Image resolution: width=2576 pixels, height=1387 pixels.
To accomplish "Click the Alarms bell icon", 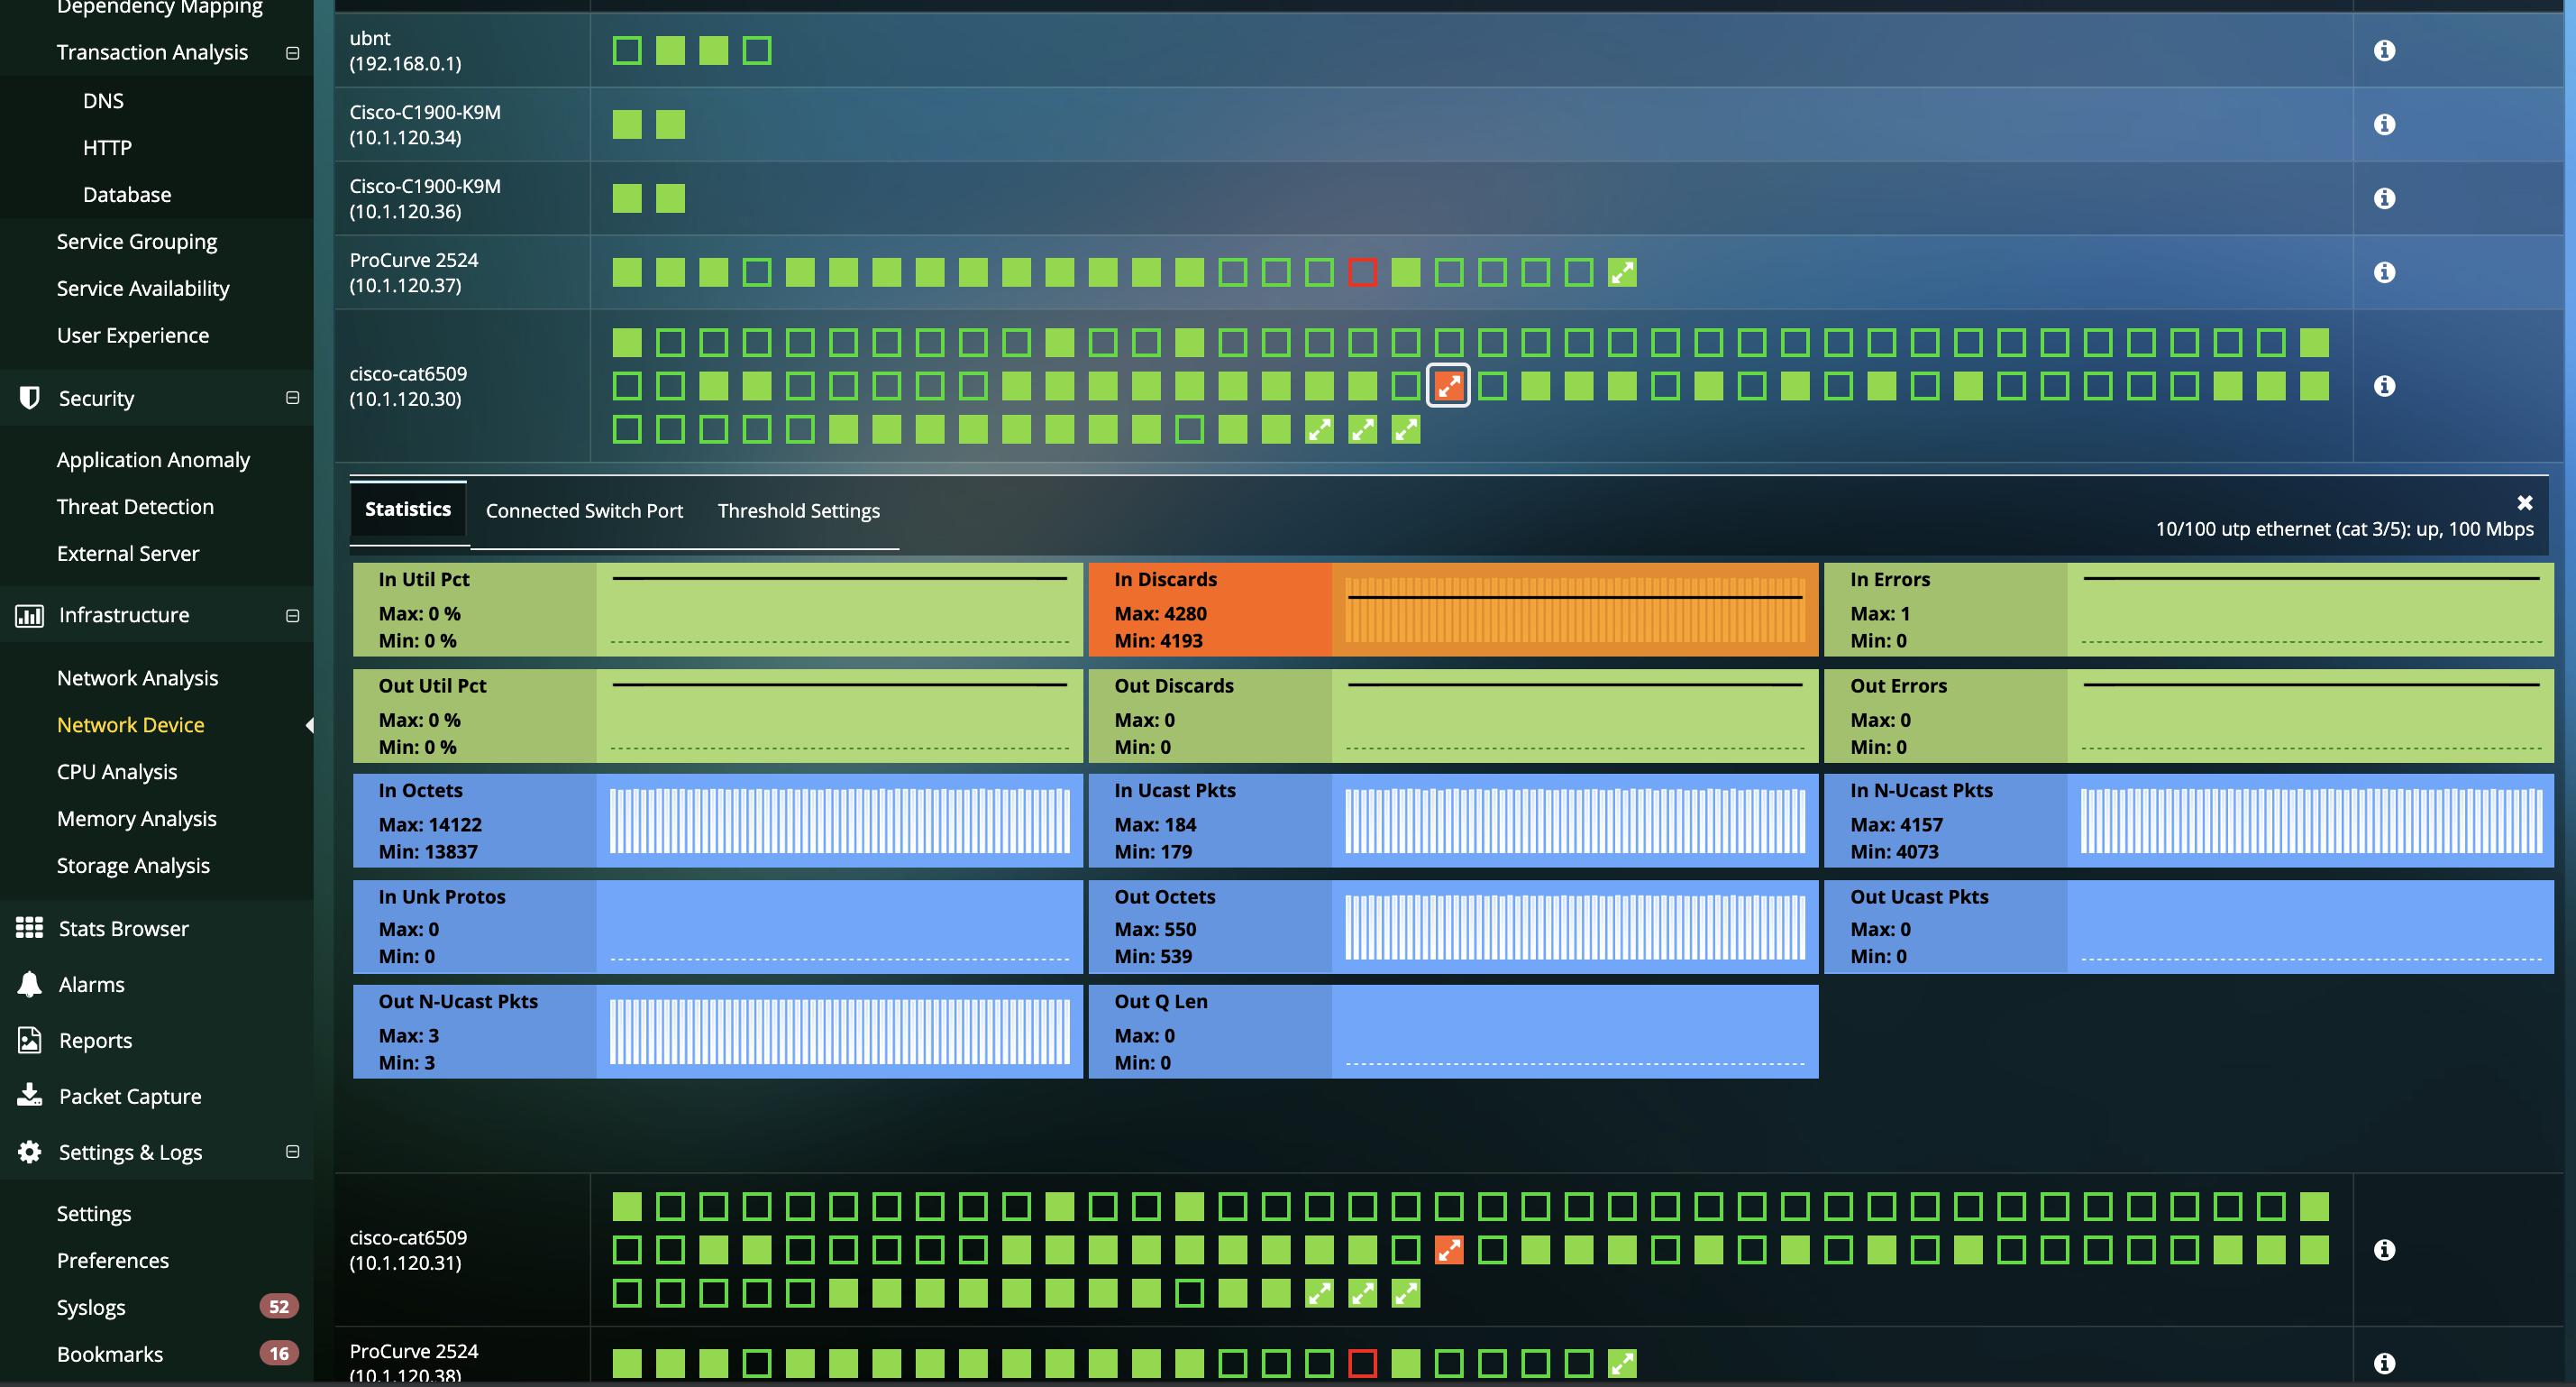I will pyautogui.click(x=30, y=984).
